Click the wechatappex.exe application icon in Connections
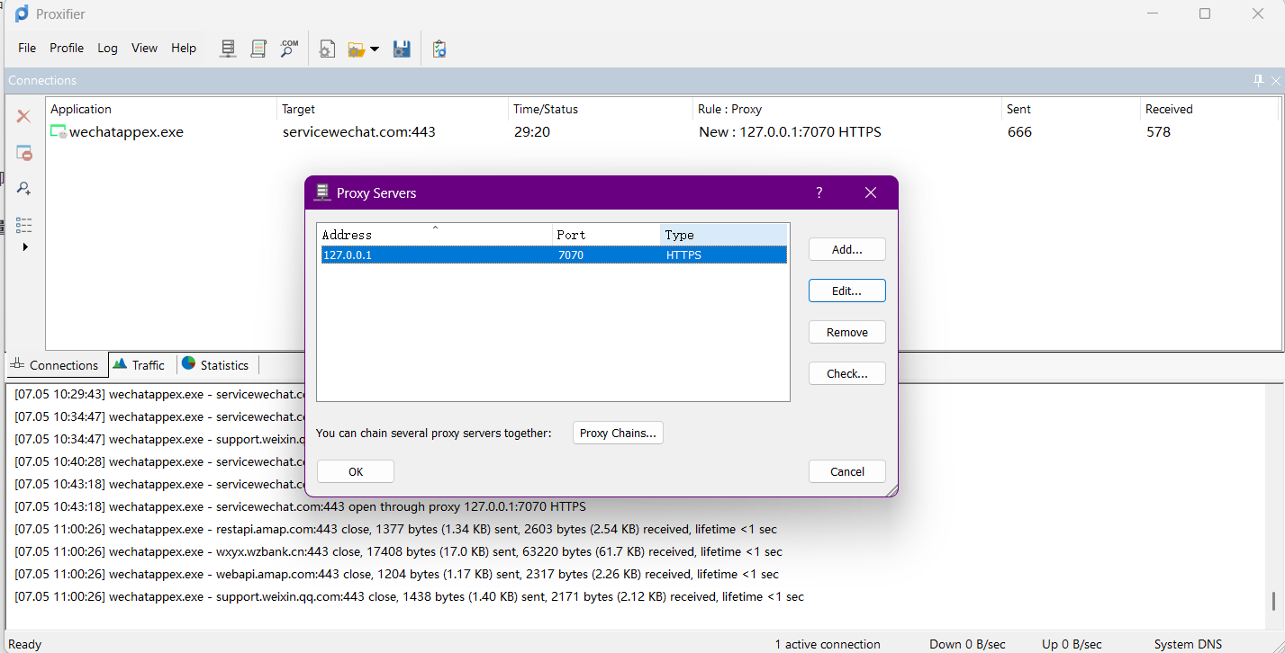This screenshot has width=1285, height=653. point(59,131)
